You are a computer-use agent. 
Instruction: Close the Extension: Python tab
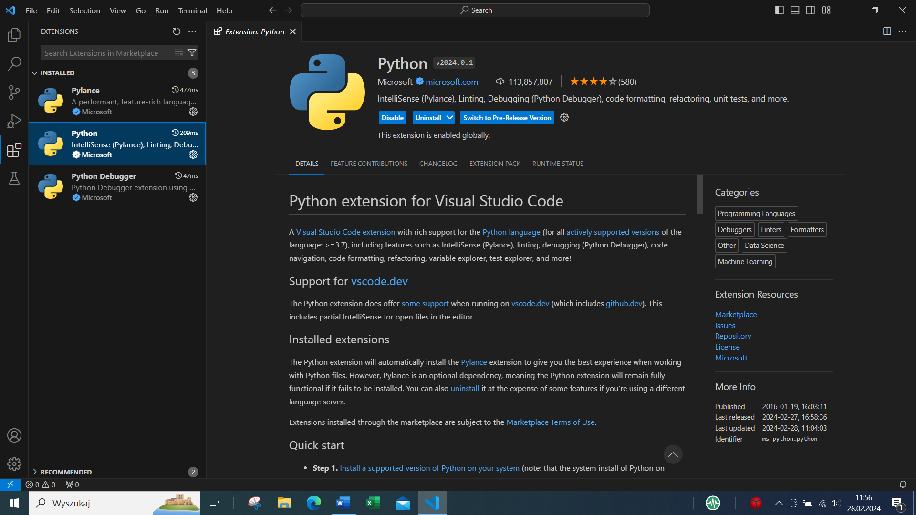click(293, 31)
